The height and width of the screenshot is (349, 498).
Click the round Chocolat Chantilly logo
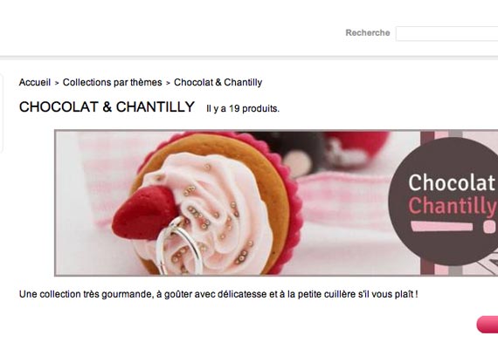tap(445, 202)
